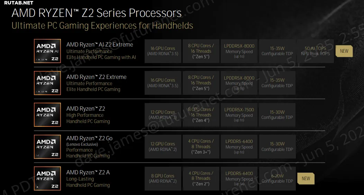Click the NEW tag beside AI Z2 Extreme

[344, 51]
